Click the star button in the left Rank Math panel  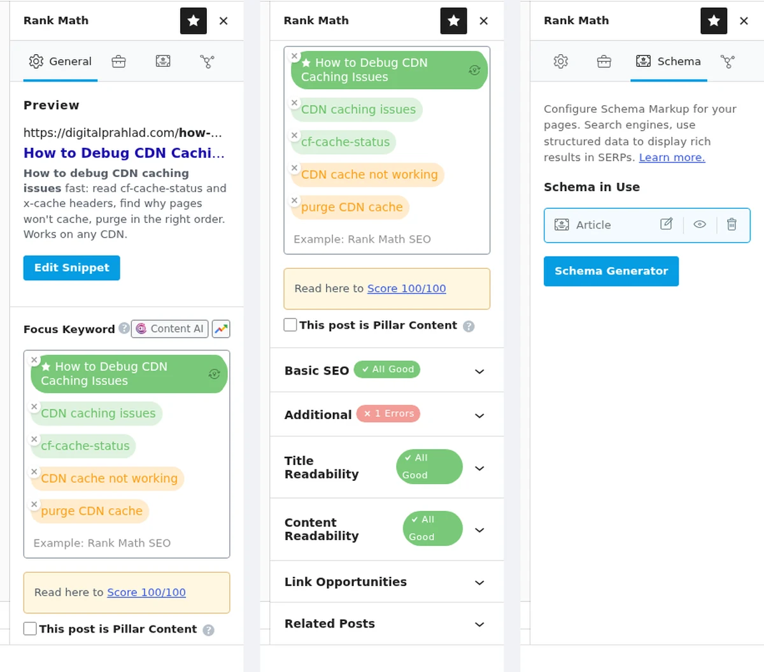(194, 21)
